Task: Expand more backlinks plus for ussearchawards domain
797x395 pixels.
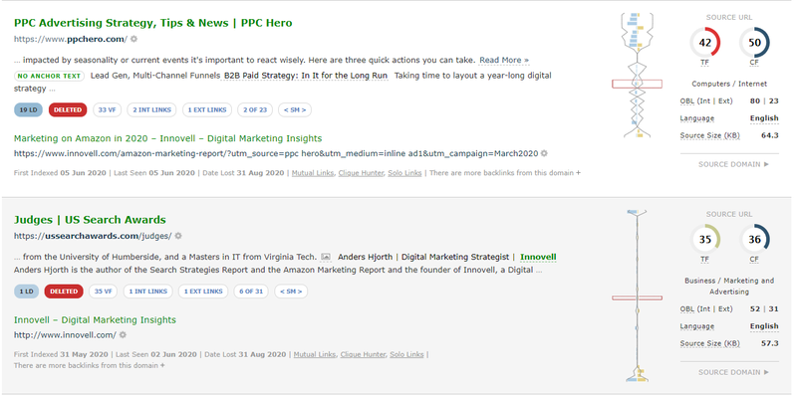Action: (162, 365)
